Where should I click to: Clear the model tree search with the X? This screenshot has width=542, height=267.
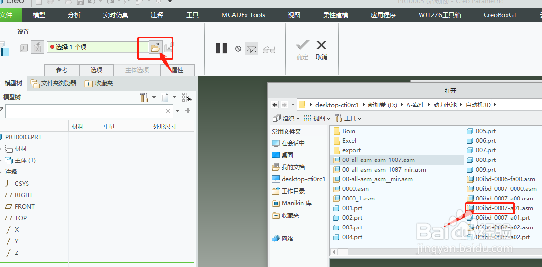(168, 111)
